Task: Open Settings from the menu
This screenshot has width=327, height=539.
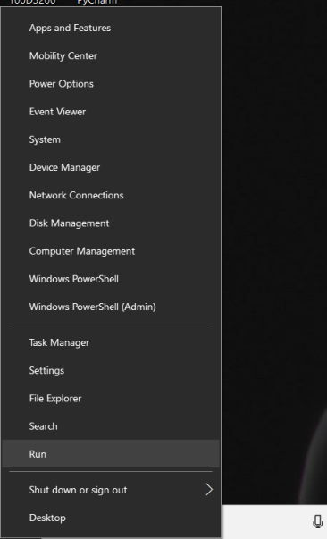Action: (111, 370)
